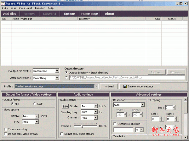Click the floppy disk save icon
Screen dimensions: 189x141
point(125,86)
